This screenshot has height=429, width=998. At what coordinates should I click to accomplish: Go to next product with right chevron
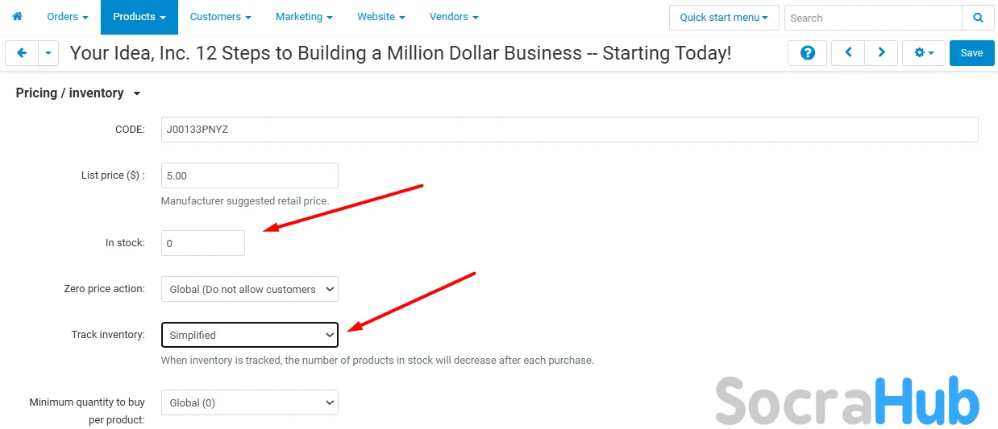pos(881,53)
